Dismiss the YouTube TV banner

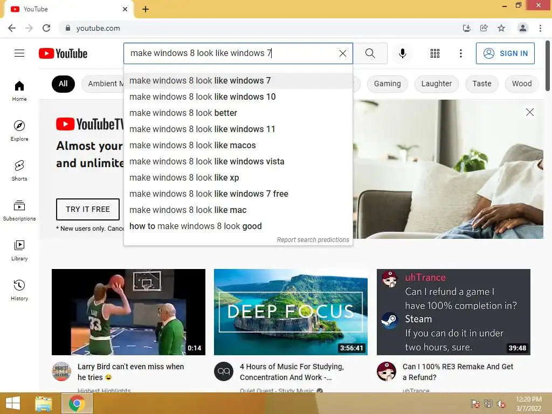tap(529, 112)
